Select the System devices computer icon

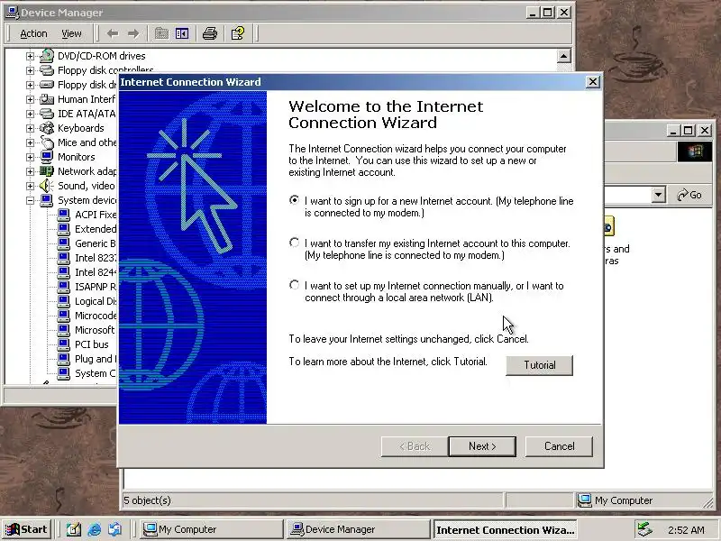point(47,200)
